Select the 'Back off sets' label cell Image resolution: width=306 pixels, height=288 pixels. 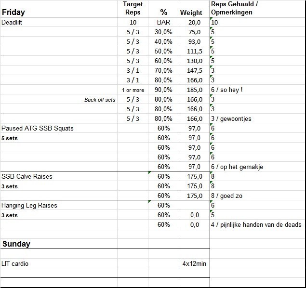100,100
